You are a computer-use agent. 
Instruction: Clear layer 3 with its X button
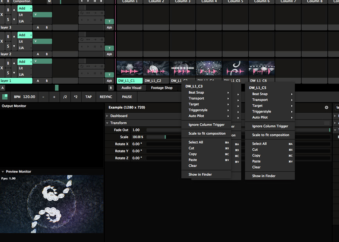coord(2,14)
